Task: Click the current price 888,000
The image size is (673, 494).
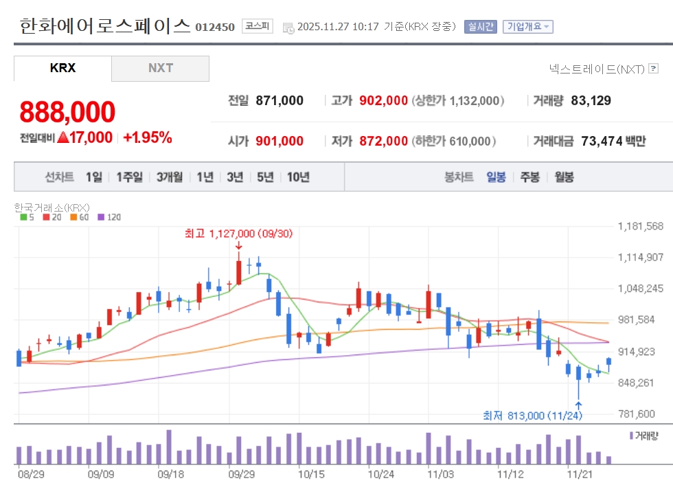Action: [67, 112]
